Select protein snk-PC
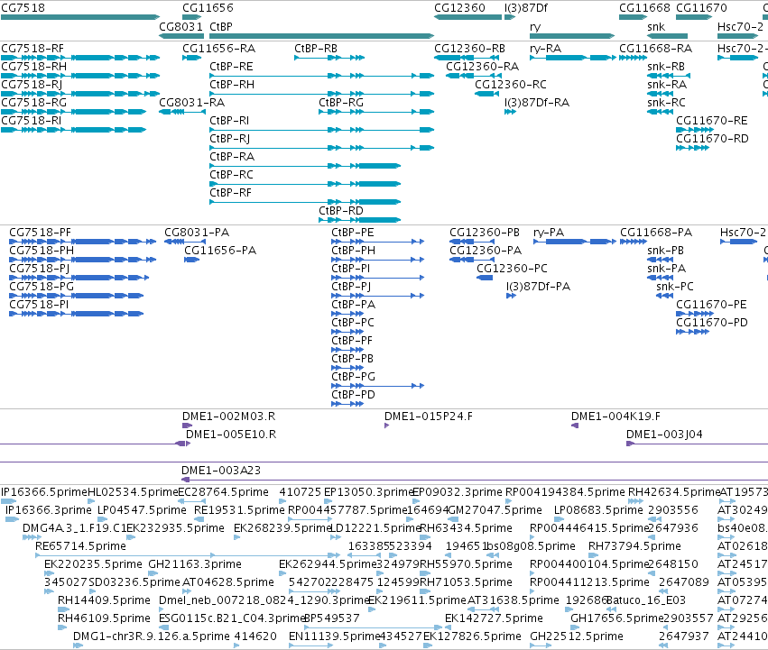The height and width of the screenshot is (650, 768). [665, 296]
